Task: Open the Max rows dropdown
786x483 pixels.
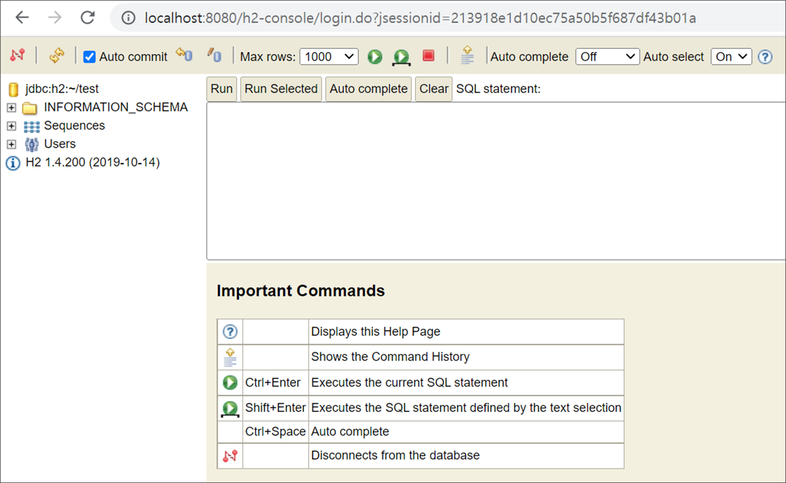Action: pos(329,57)
